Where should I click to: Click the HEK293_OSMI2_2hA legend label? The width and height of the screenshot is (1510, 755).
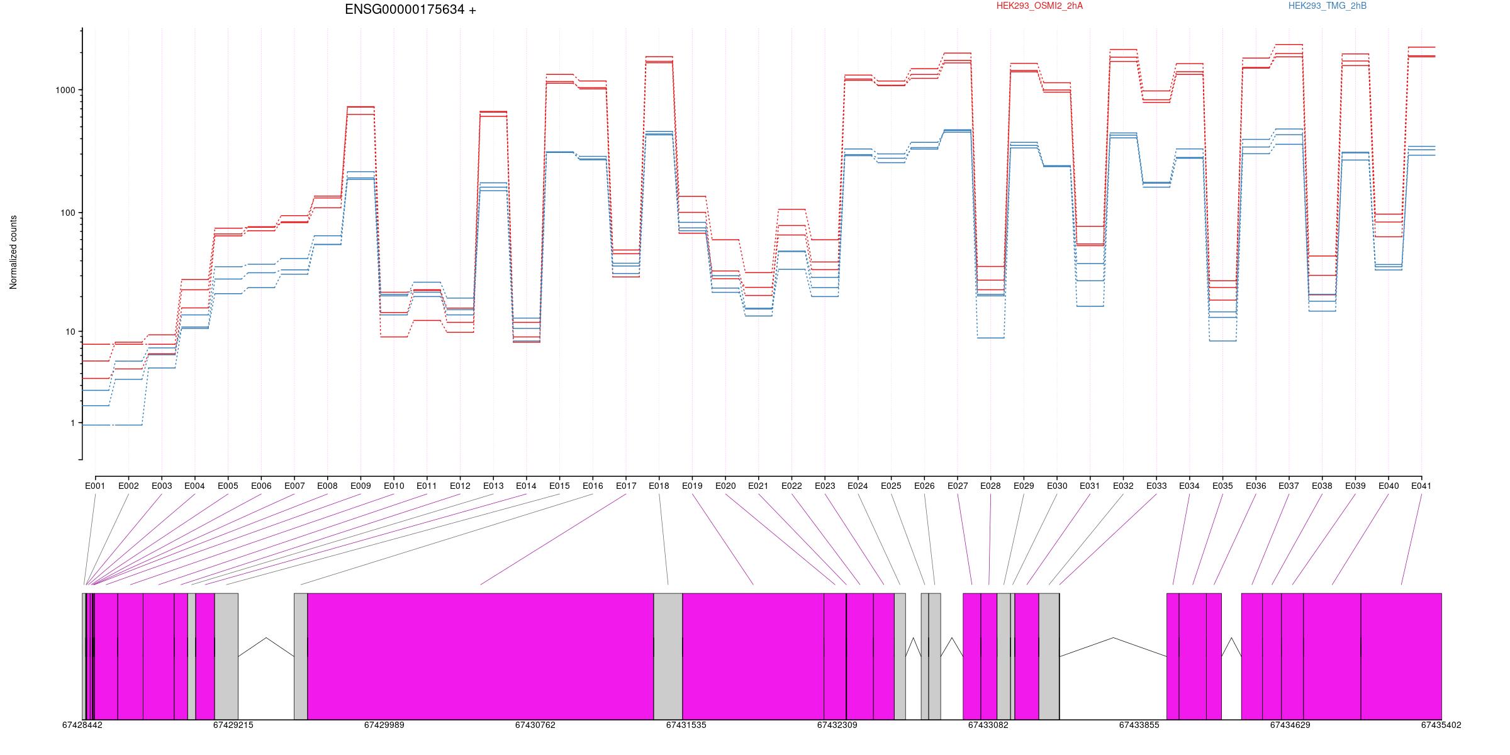[x=1039, y=6]
